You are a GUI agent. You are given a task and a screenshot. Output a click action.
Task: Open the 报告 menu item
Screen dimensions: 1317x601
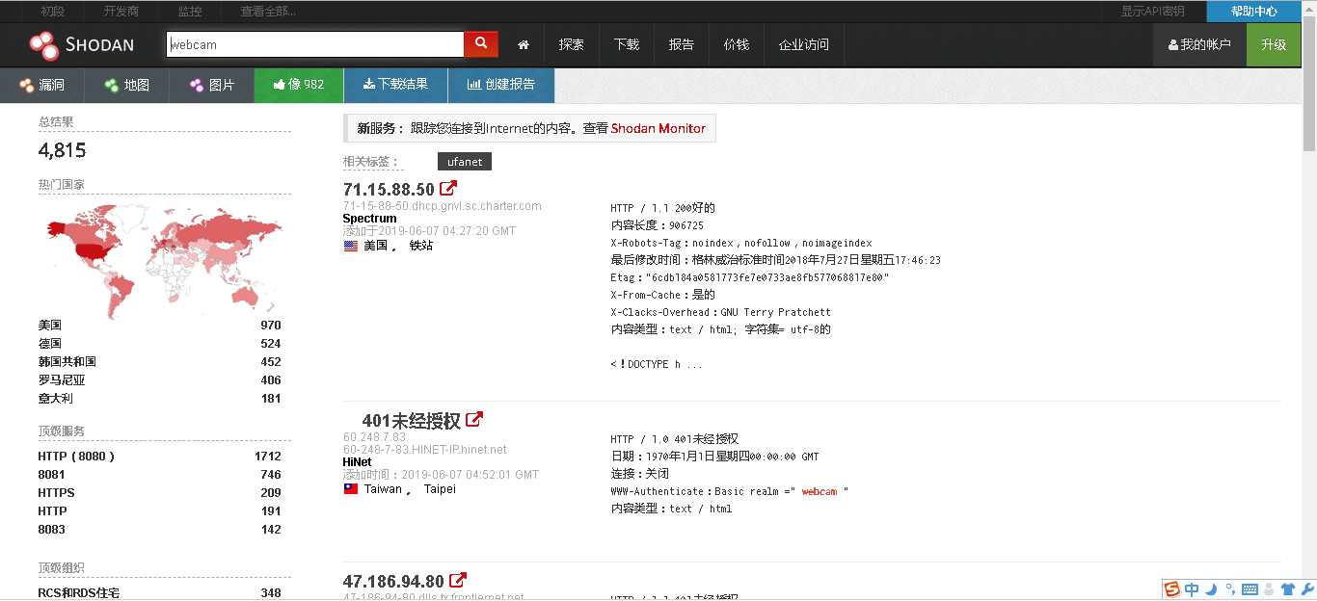click(682, 44)
